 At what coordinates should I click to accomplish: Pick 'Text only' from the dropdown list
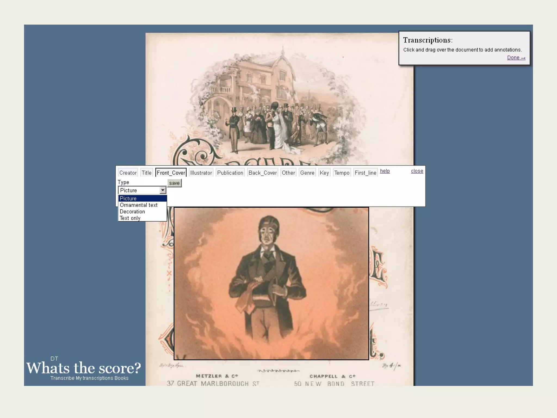coord(130,218)
